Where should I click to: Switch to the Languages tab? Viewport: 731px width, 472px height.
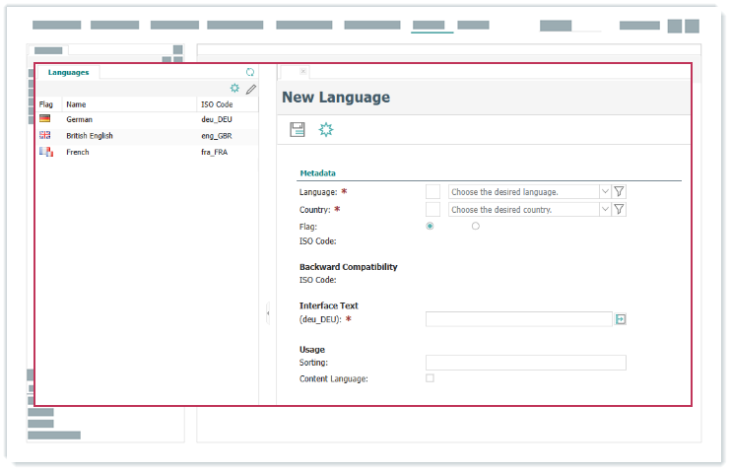click(x=68, y=72)
